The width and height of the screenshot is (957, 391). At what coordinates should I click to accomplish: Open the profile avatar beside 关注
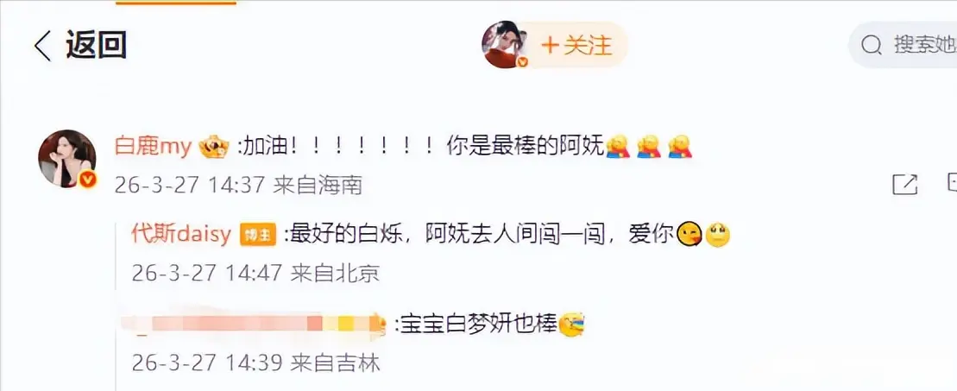(505, 45)
